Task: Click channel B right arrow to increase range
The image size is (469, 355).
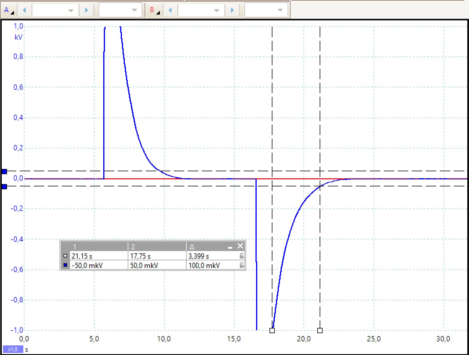Action: tap(232, 10)
